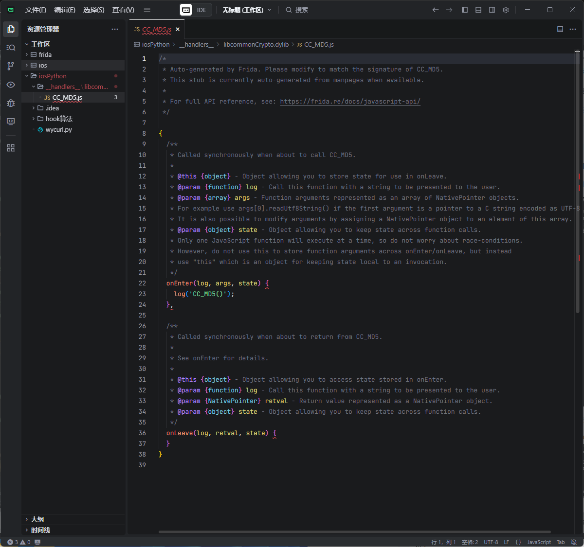Expand the ios folder
The width and height of the screenshot is (584, 547).
73,65
